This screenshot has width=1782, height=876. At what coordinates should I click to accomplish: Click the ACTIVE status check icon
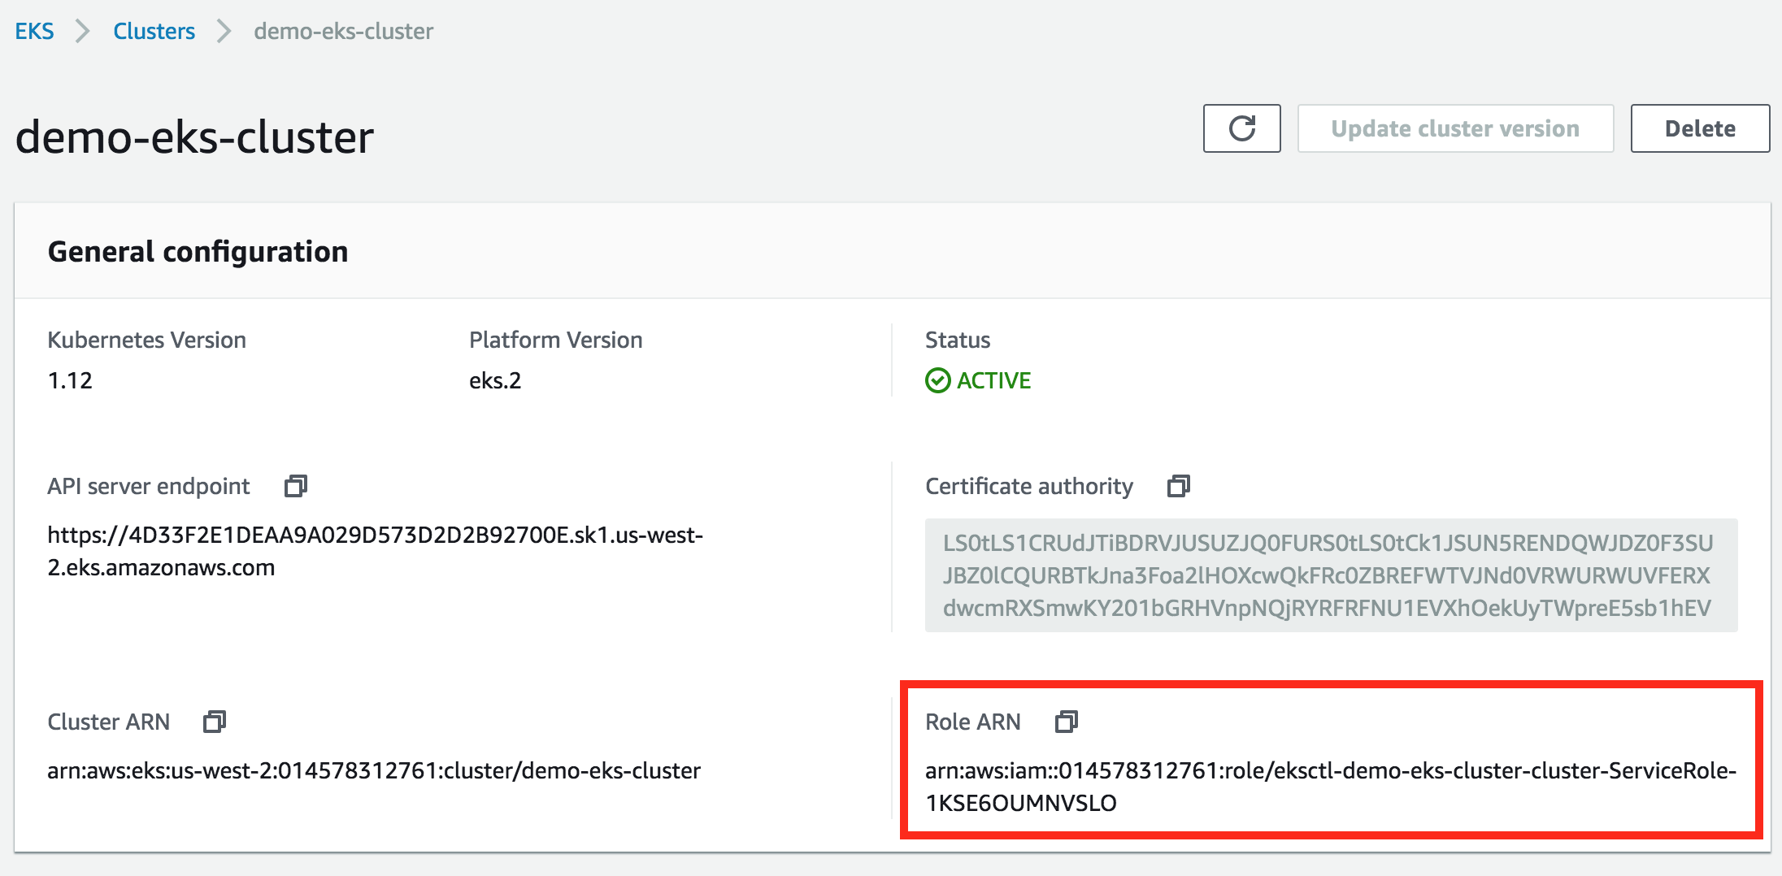(x=937, y=380)
